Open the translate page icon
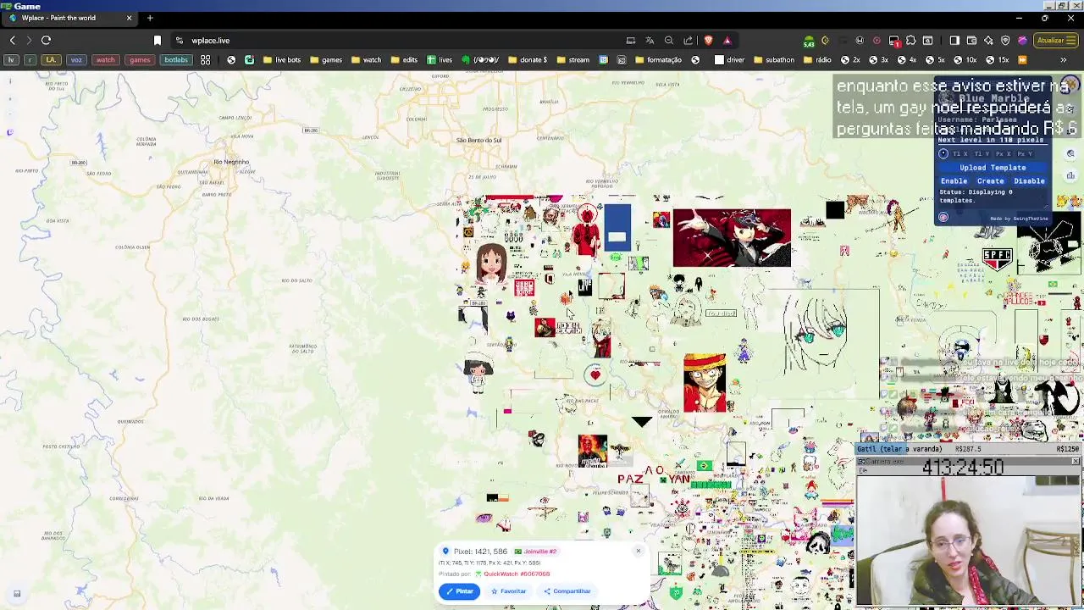The width and height of the screenshot is (1084, 610). (650, 40)
